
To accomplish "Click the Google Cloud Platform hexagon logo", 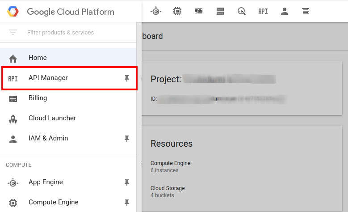I will [13, 12].
